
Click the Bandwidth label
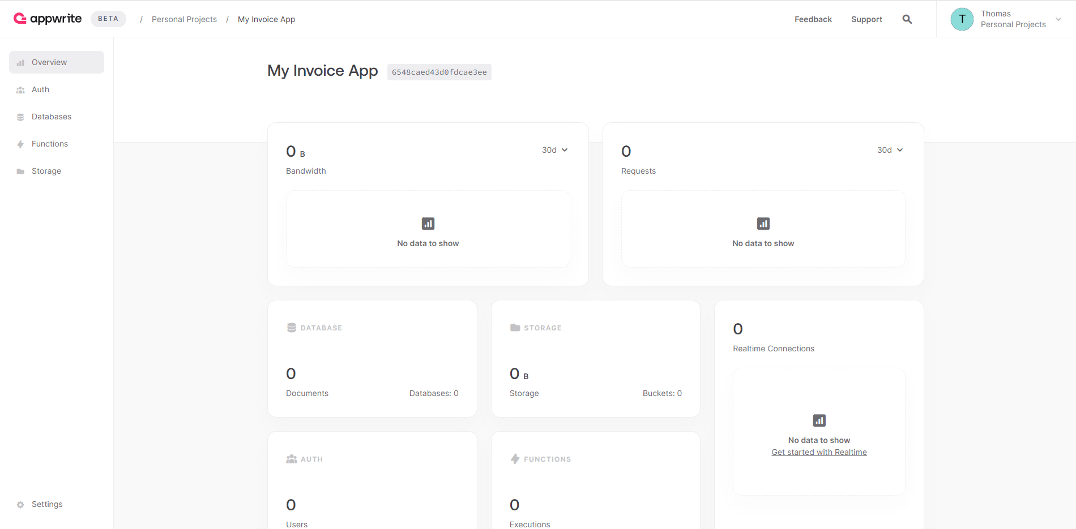[306, 171]
